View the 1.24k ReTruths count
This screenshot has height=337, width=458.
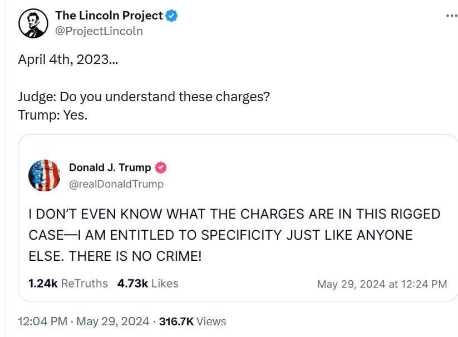point(68,283)
